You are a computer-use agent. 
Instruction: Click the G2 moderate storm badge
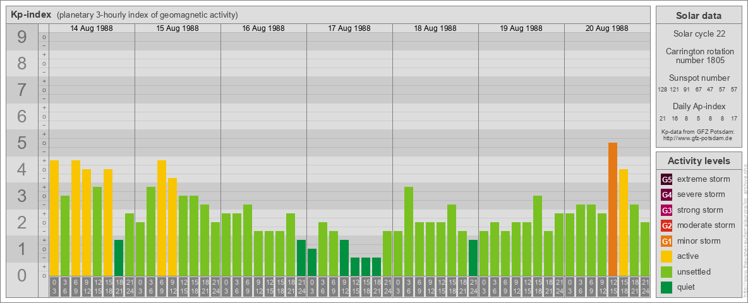click(x=667, y=225)
